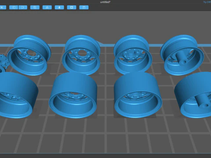Click the last toolbar button right of Dig Hole
Viewport: 211px width, 158px height.
[x=84, y=7]
